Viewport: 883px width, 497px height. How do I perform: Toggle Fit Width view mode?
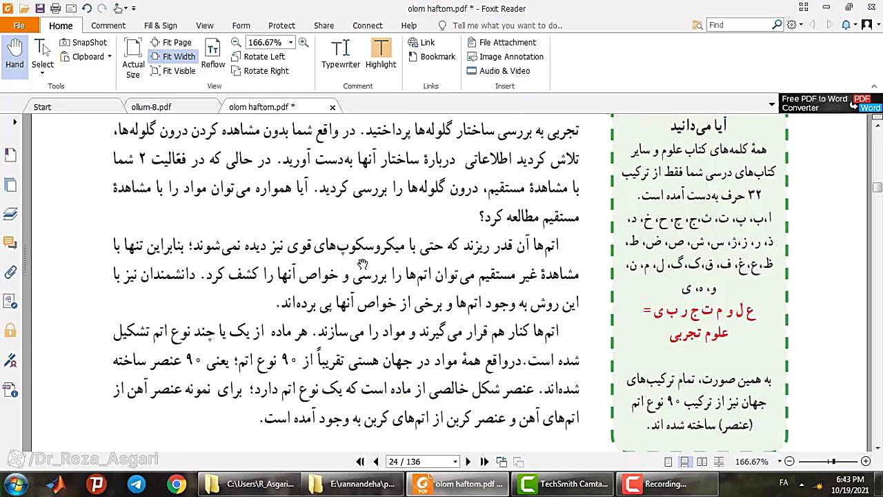coord(172,57)
